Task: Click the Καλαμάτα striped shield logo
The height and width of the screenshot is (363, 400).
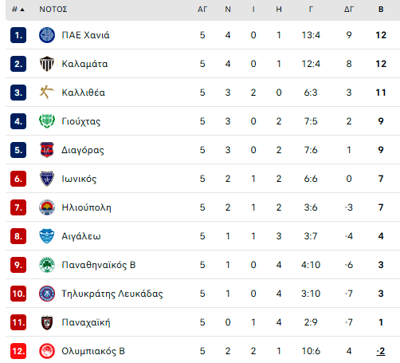Action: (x=47, y=64)
